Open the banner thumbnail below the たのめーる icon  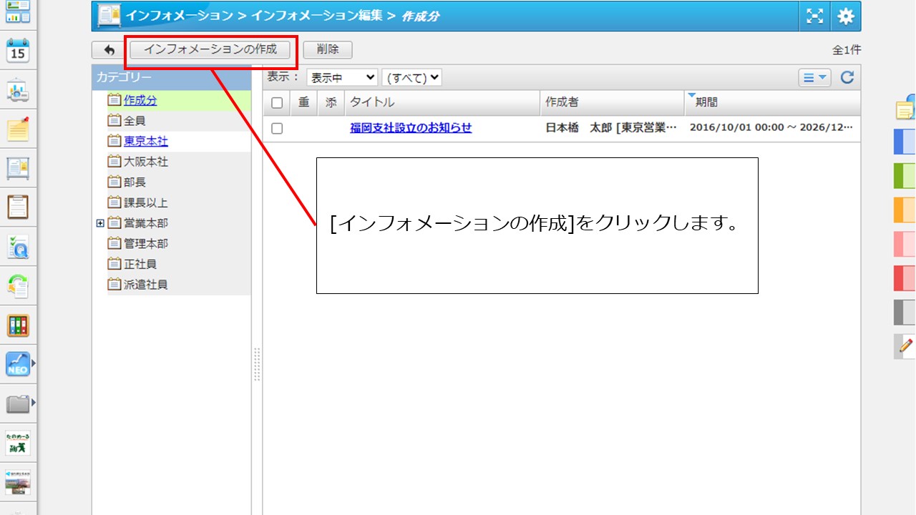18,482
